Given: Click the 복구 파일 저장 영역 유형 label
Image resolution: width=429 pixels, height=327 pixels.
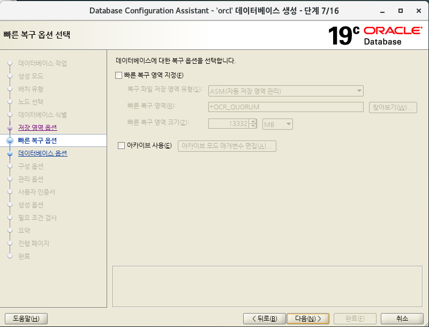Looking at the screenshot, I should point(165,89).
